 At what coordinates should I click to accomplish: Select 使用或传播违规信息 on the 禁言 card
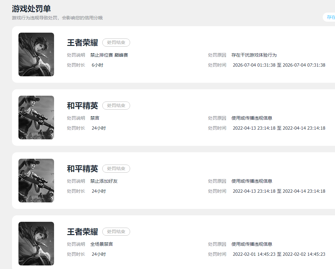tap(252, 118)
